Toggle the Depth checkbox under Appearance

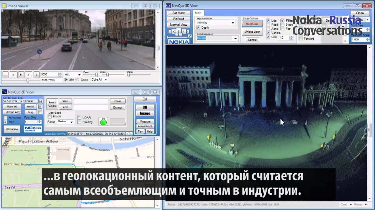click(198, 27)
